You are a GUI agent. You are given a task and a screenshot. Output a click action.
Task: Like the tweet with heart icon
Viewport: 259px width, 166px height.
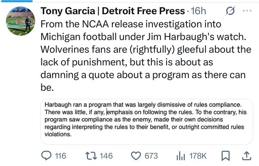point(136,156)
